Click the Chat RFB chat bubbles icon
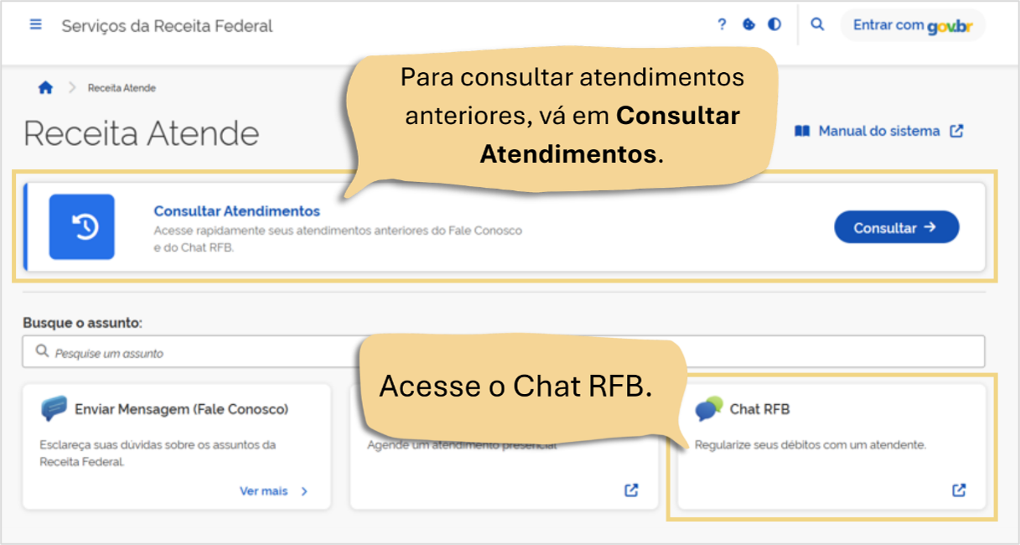 pyautogui.click(x=708, y=408)
